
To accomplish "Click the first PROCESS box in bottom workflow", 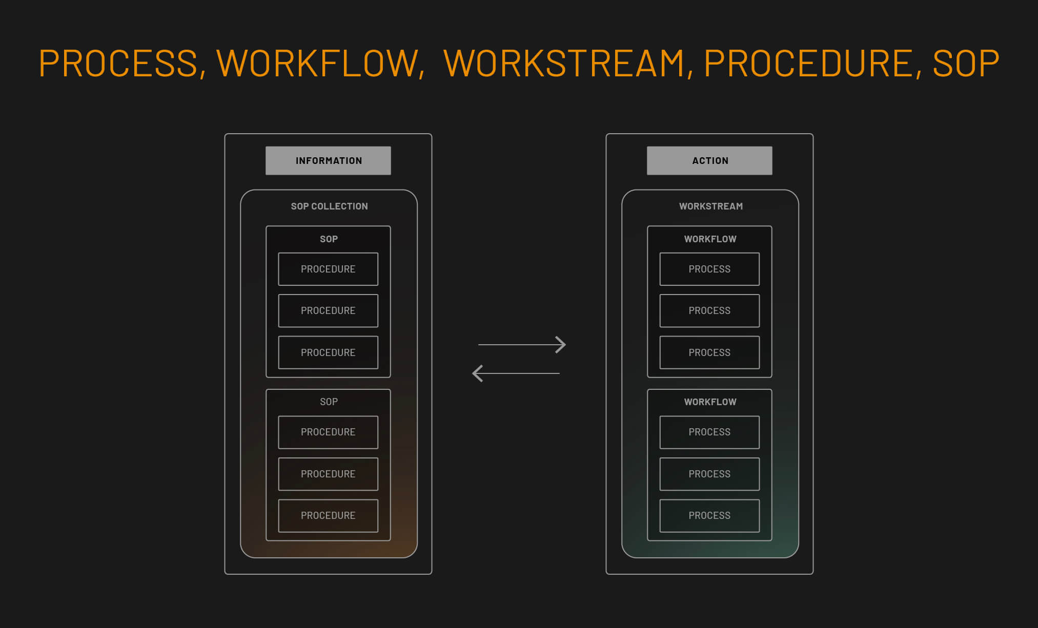I will tap(709, 432).
